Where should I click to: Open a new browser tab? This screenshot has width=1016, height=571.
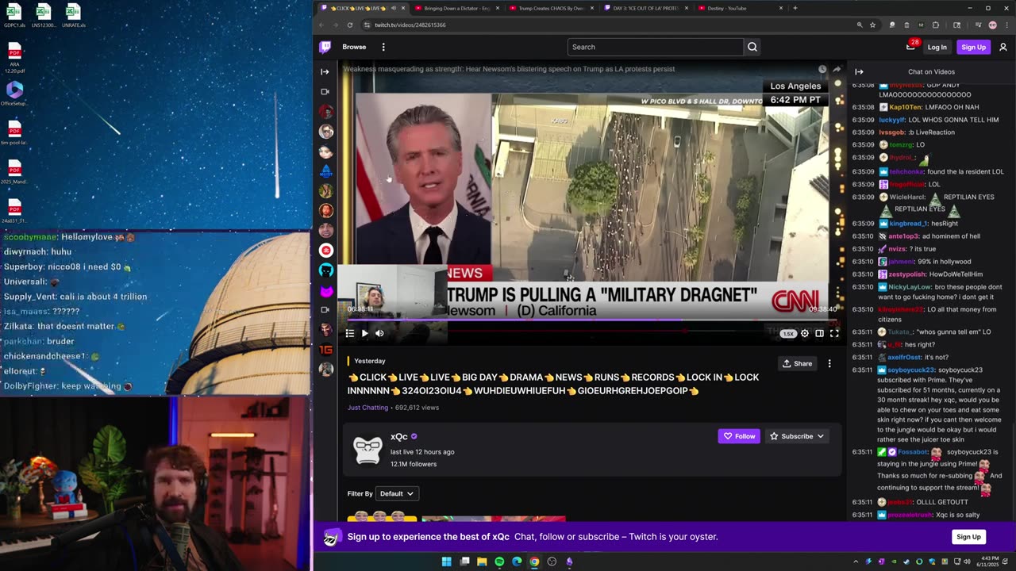tap(795, 8)
